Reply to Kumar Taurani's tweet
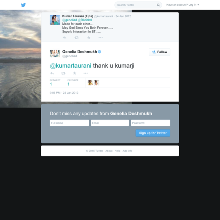Viewport: 220px width, 220px height. coord(64,38)
